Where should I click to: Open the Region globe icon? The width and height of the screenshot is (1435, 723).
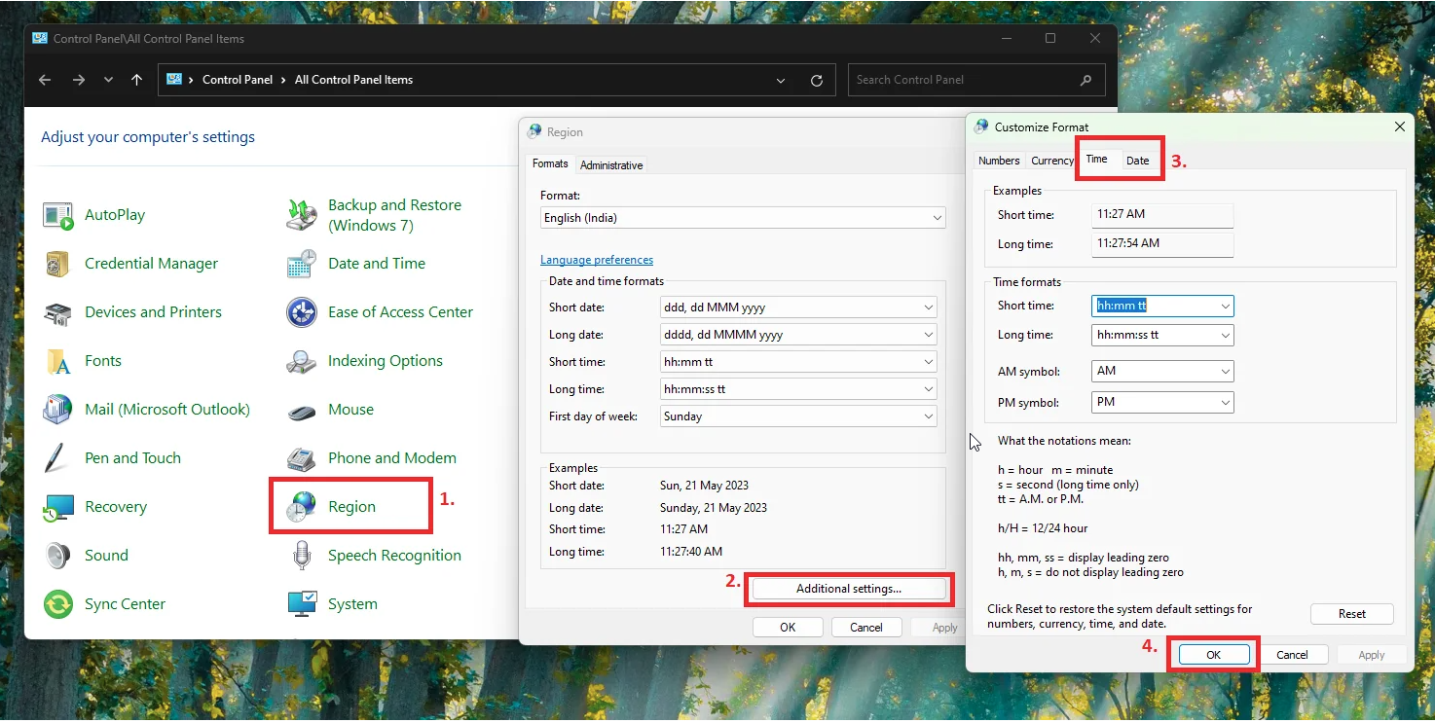click(x=302, y=507)
